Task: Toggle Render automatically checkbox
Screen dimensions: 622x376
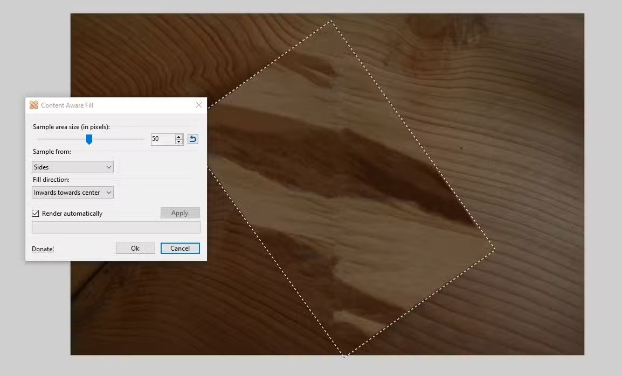Action: [36, 214]
